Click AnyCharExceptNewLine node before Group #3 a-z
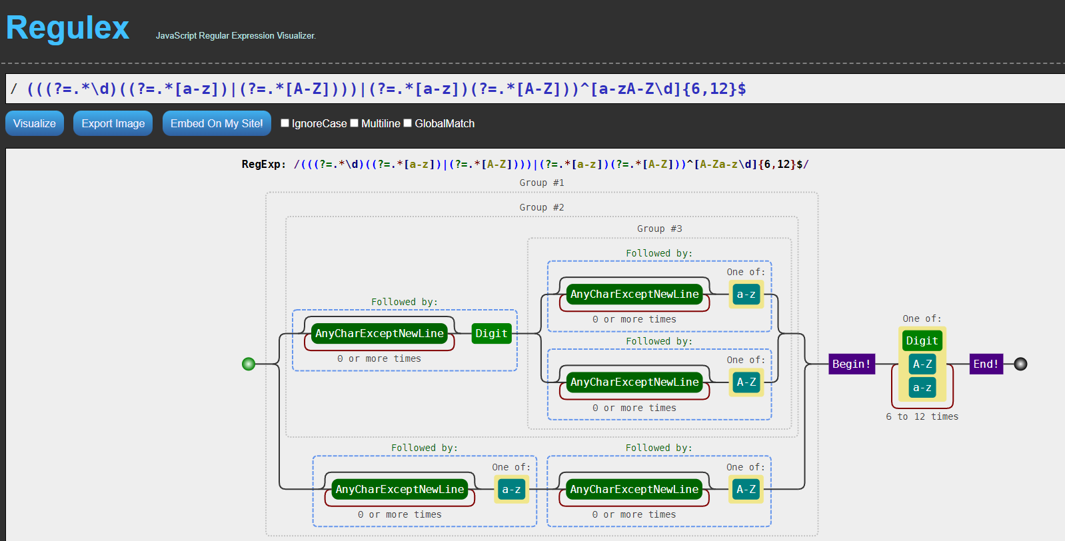The height and width of the screenshot is (541, 1065). (x=634, y=294)
